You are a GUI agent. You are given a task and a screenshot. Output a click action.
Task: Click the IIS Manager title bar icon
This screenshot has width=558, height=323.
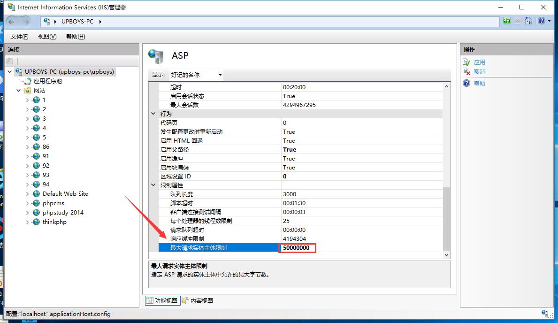(11, 7)
